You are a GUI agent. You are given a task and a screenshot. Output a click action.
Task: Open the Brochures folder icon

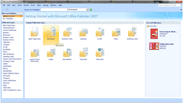click(x=51, y=32)
